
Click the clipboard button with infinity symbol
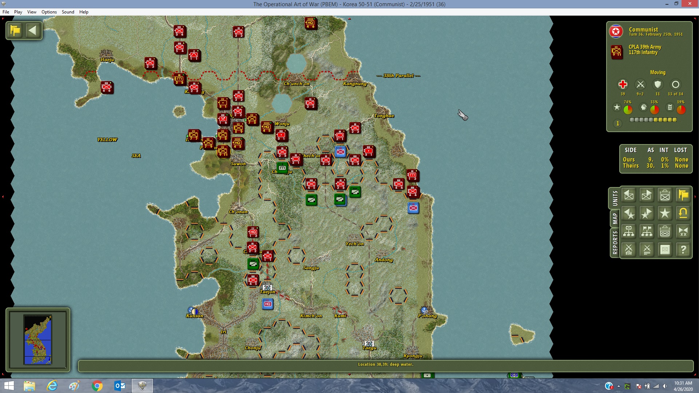click(665, 231)
